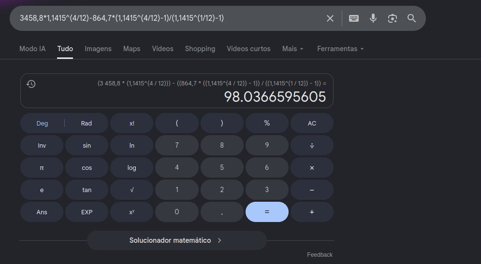Switch to Modo IA tab
481x264 pixels.
[32, 49]
